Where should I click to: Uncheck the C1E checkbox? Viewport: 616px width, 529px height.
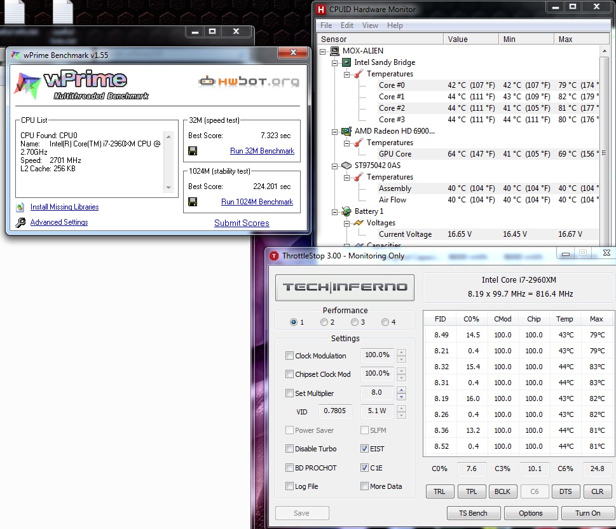coord(364,468)
